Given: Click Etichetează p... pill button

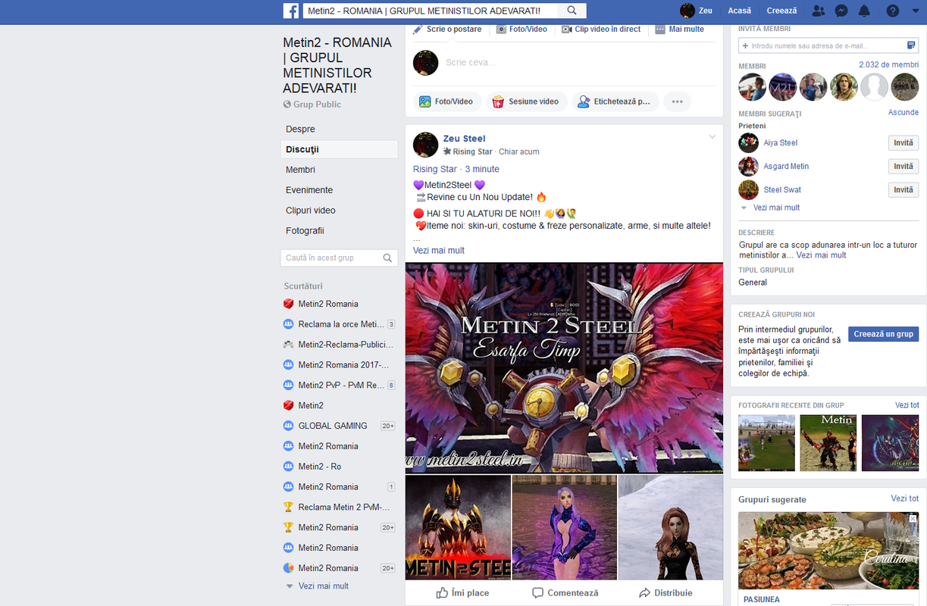Looking at the screenshot, I should tap(615, 102).
